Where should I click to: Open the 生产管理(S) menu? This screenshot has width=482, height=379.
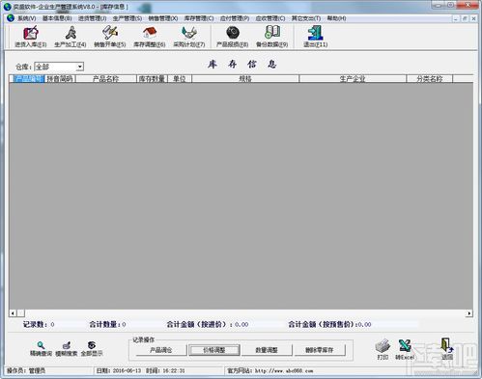[128, 18]
